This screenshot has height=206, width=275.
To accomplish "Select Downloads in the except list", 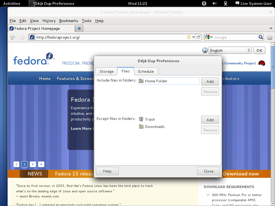I will [x=169, y=127].
